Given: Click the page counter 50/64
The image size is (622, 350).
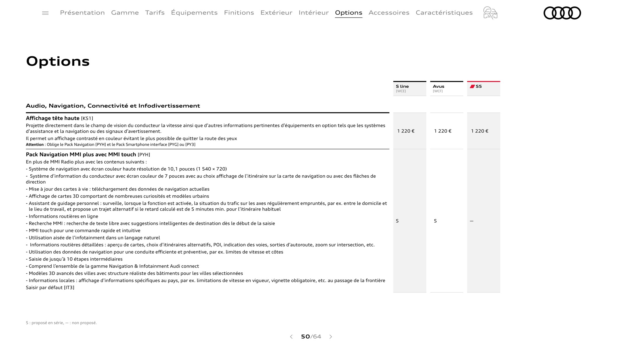Looking at the screenshot, I should click(311, 337).
